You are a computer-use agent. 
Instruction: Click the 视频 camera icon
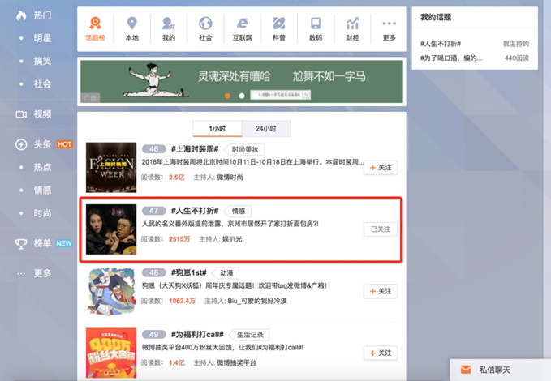21,114
